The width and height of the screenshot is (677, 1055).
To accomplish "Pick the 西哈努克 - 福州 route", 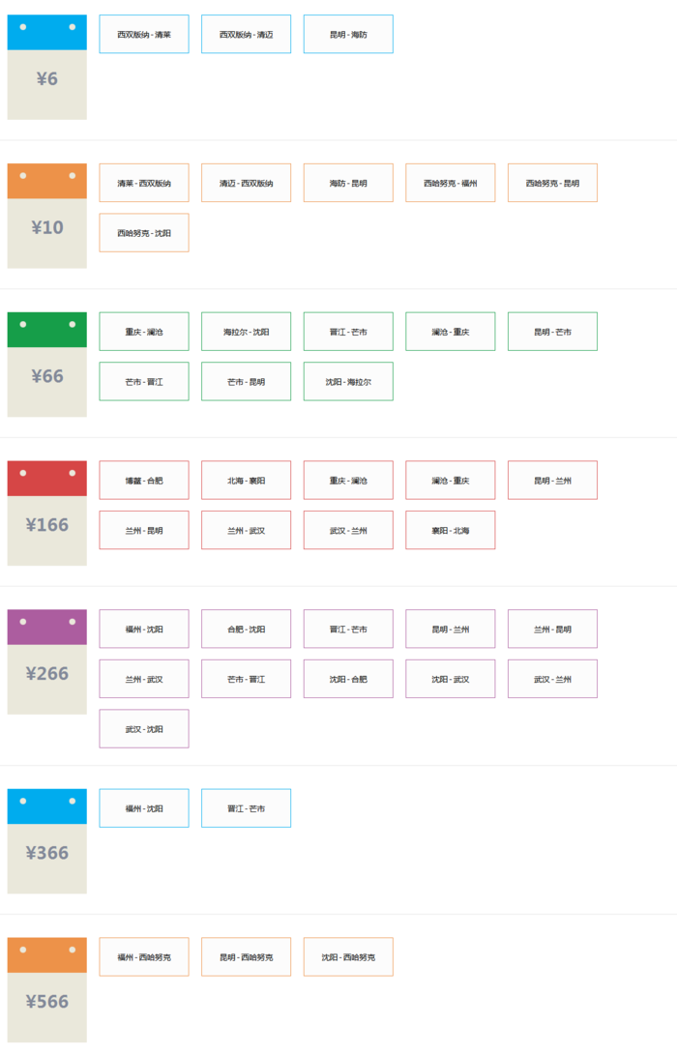I will click(450, 183).
